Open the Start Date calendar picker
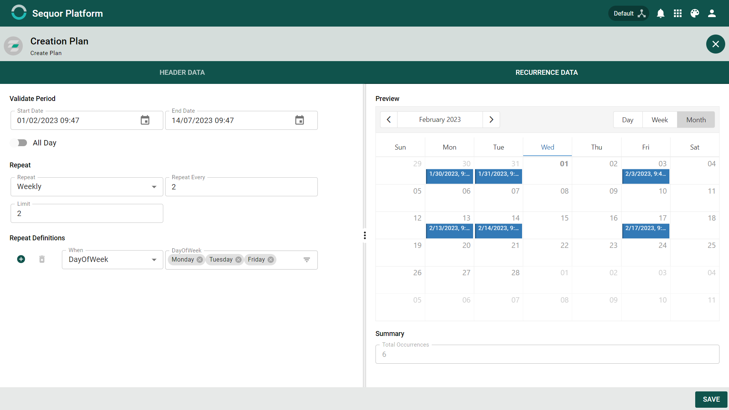 tap(145, 120)
